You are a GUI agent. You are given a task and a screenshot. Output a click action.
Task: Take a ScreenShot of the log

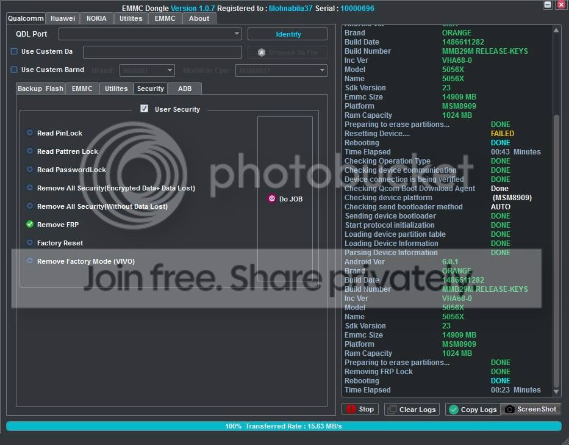pos(531,409)
